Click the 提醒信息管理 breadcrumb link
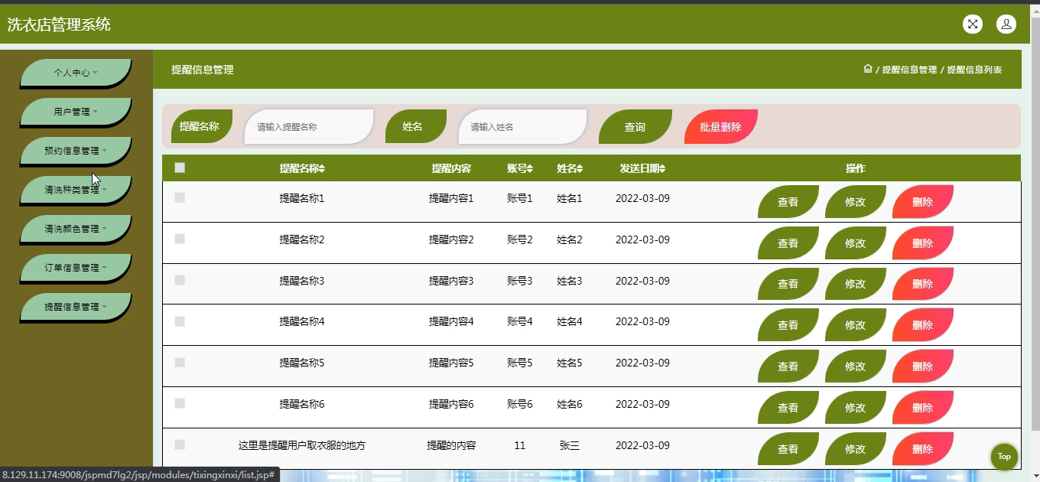Screen dimensions: 1040x482 909,70
